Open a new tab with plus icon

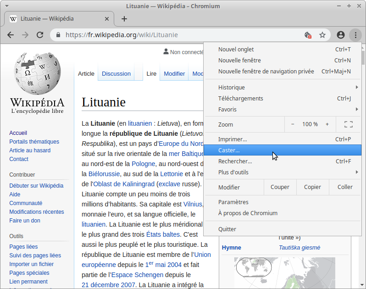point(124,19)
